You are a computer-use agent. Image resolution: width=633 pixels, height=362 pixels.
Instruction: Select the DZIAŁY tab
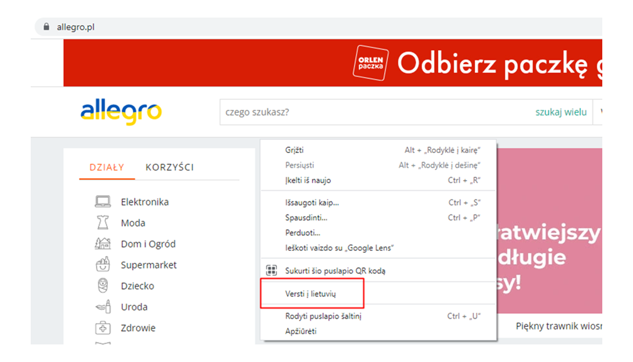(x=107, y=168)
